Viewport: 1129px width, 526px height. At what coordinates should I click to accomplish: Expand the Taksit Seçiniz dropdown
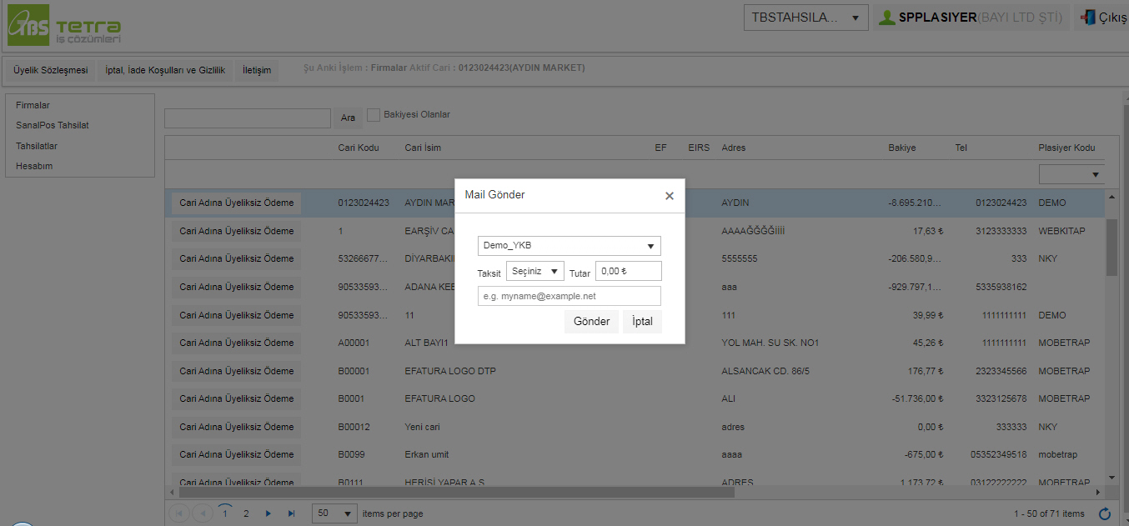[x=534, y=272]
